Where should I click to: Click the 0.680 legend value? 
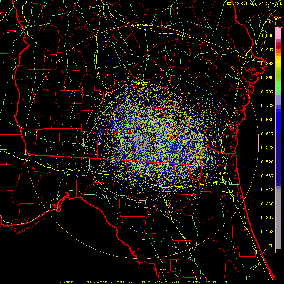tap(267, 120)
